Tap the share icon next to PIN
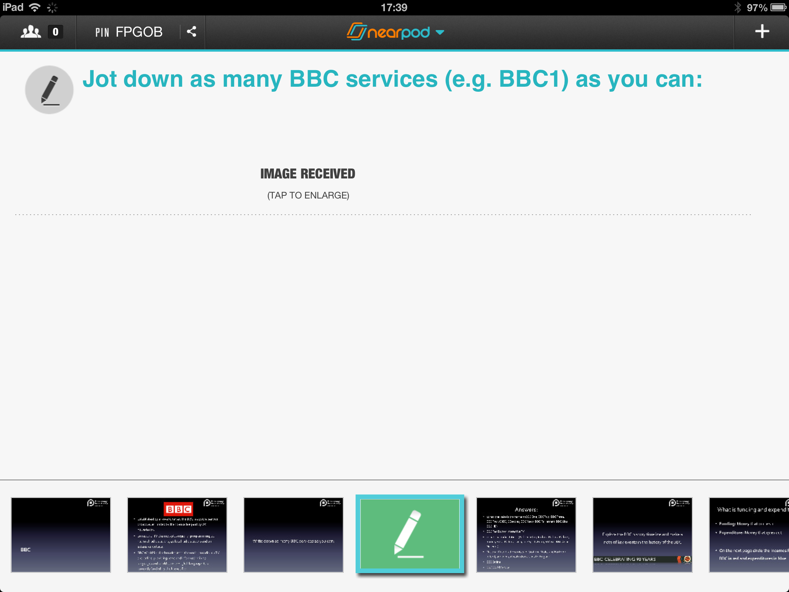Viewport: 789px width, 592px height. pos(191,32)
